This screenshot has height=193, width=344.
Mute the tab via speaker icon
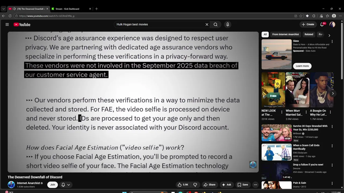pyautogui.click(x=14, y=9)
